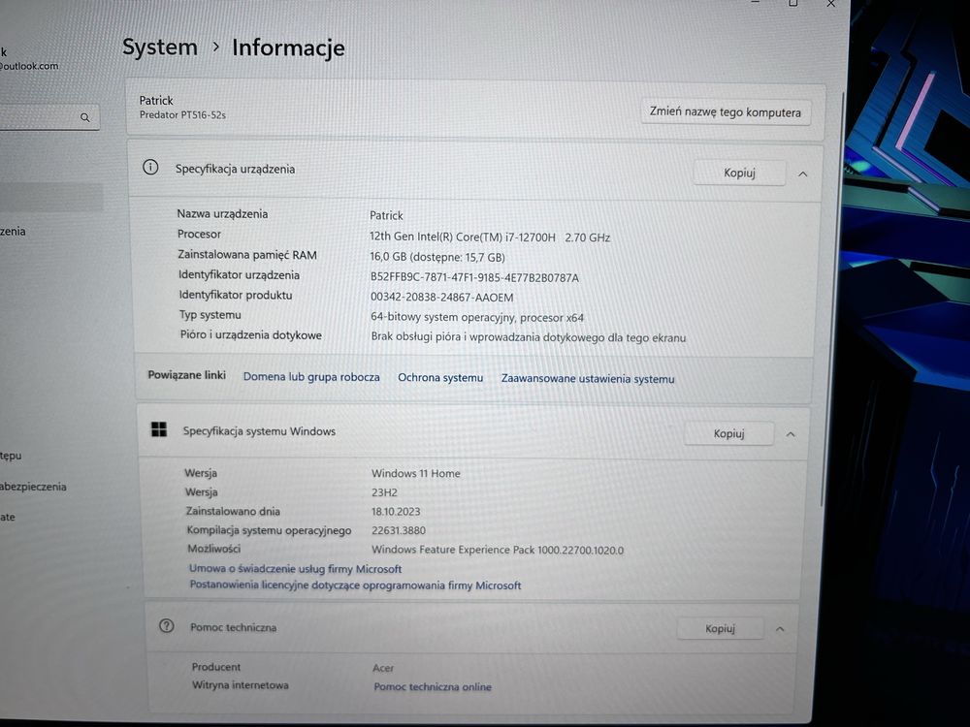Collapse the Pomoc techniczna section chevron
The height and width of the screenshot is (727, 970).
pyautogui.click(x=780, y=629)
